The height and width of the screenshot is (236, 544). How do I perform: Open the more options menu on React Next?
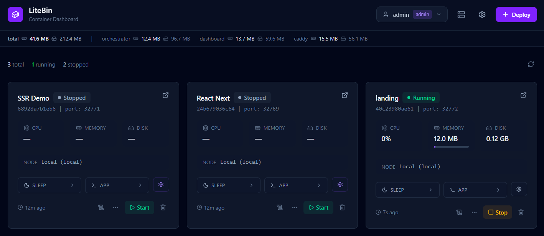click(295, 207)
